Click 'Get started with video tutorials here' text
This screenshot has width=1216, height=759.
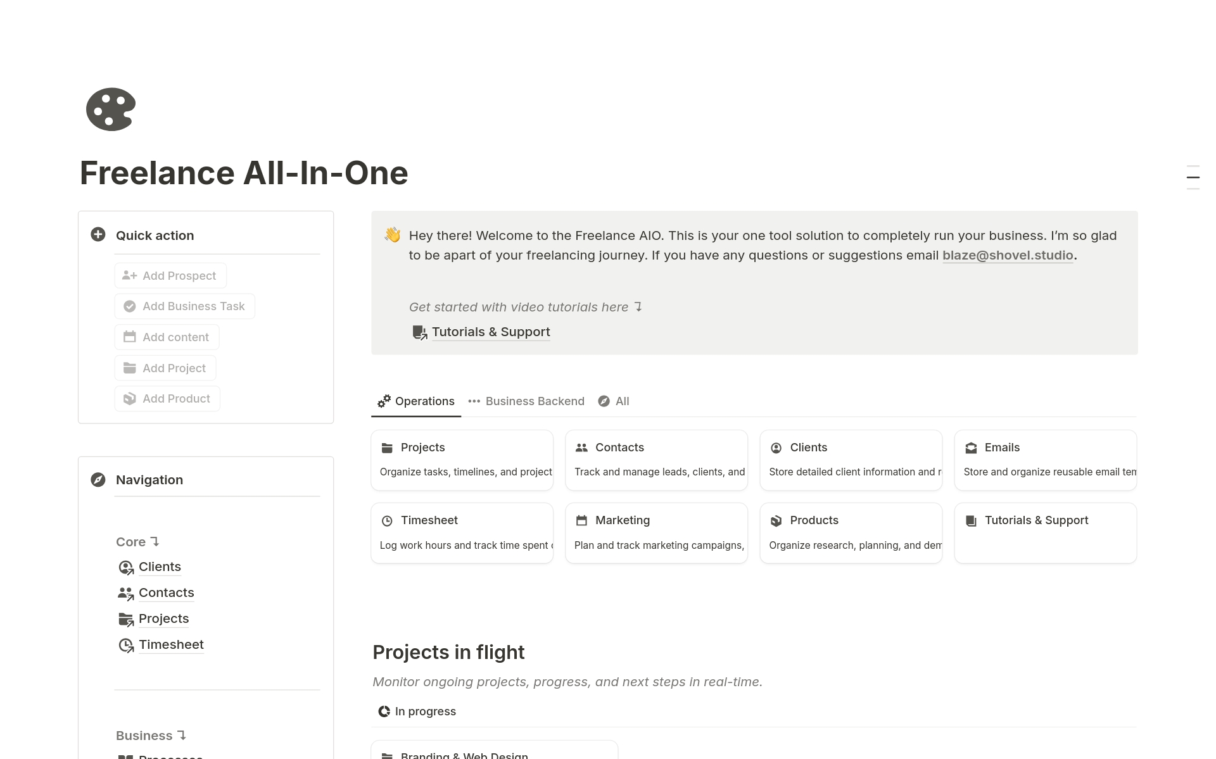coord(519,307)
